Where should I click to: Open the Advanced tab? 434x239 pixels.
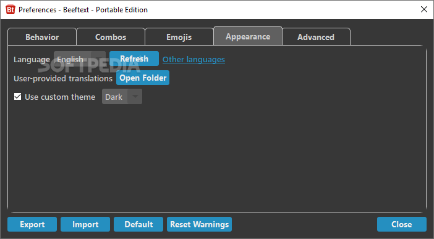pyautogui.click(x=316, y=37)
